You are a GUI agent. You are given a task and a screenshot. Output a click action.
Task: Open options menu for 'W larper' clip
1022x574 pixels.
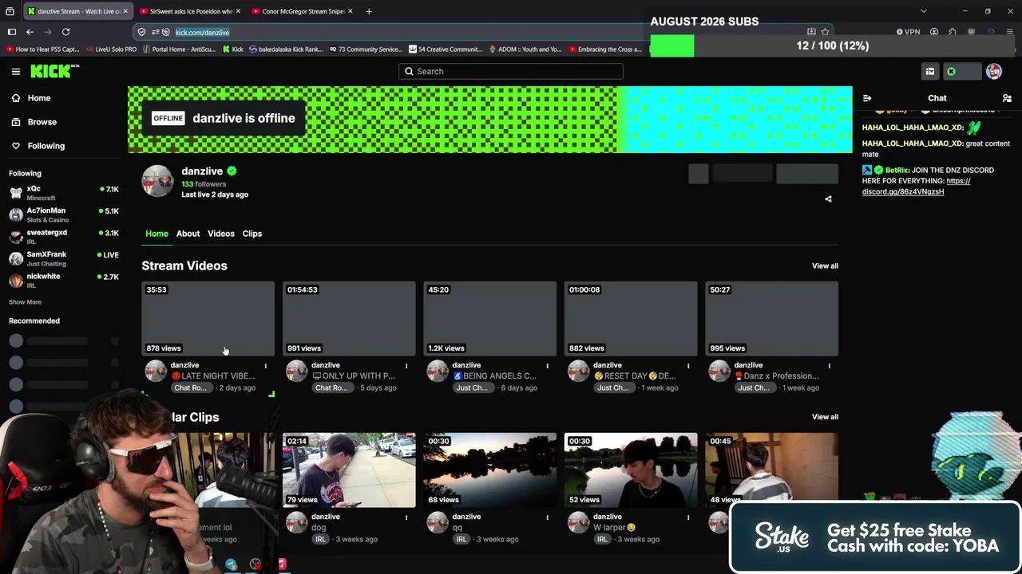[688, 517]
